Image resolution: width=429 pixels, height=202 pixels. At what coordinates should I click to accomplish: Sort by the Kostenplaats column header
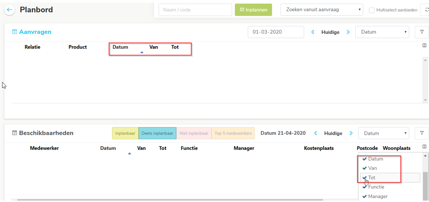coord(319,148)
